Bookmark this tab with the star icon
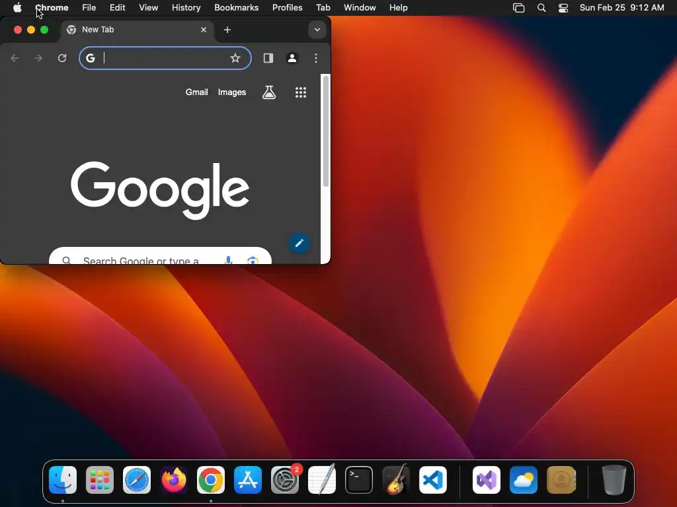 (x=235, y=58)
